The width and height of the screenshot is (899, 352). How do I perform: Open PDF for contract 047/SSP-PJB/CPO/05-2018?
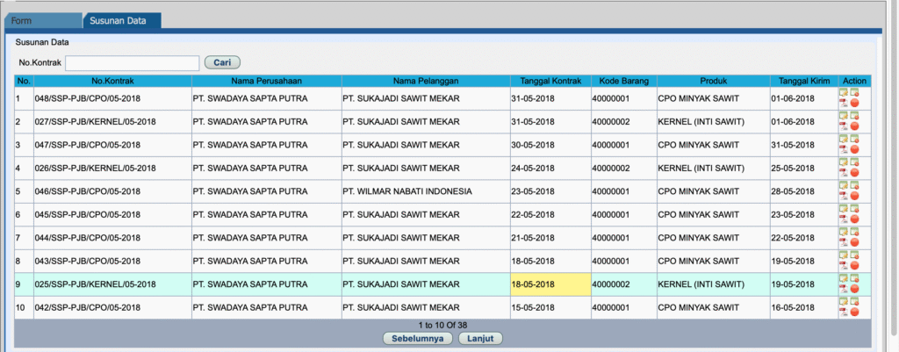point(844,149)
